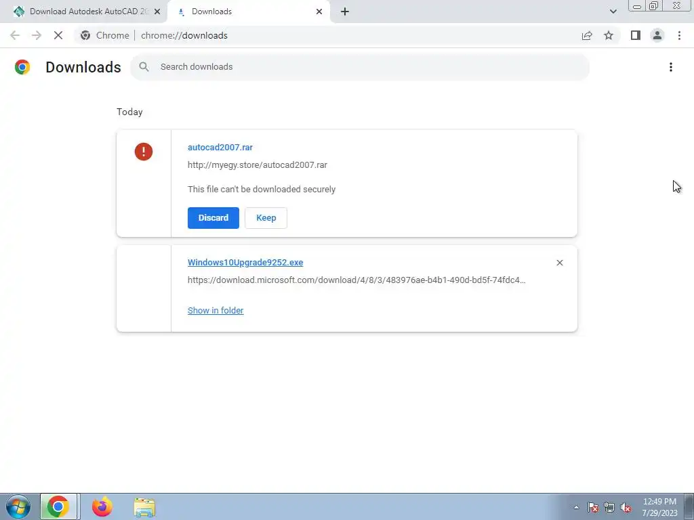This screenshot has height=520, width=694.
Task: Open the Downloads page three-dot menu
Action: (671, 67)
